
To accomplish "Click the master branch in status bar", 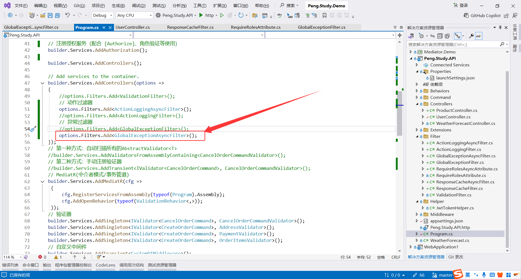I will click(443, 275).
